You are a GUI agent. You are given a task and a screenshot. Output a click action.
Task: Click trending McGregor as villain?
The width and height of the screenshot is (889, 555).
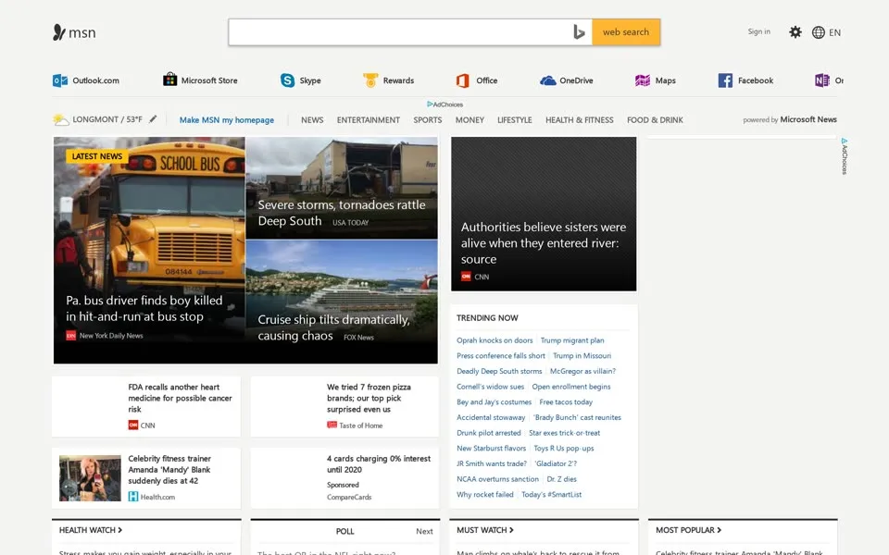(582, 371)
